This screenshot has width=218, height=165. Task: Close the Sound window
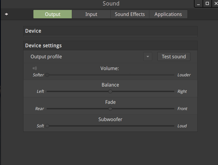pyautogui.click(x=215, y=4)
